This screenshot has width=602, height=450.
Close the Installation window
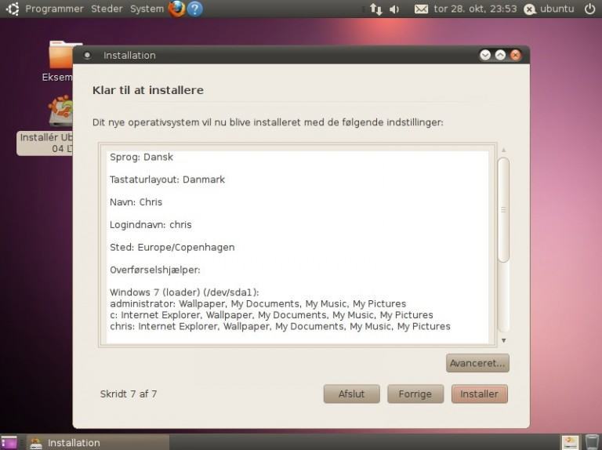[516, 55]
